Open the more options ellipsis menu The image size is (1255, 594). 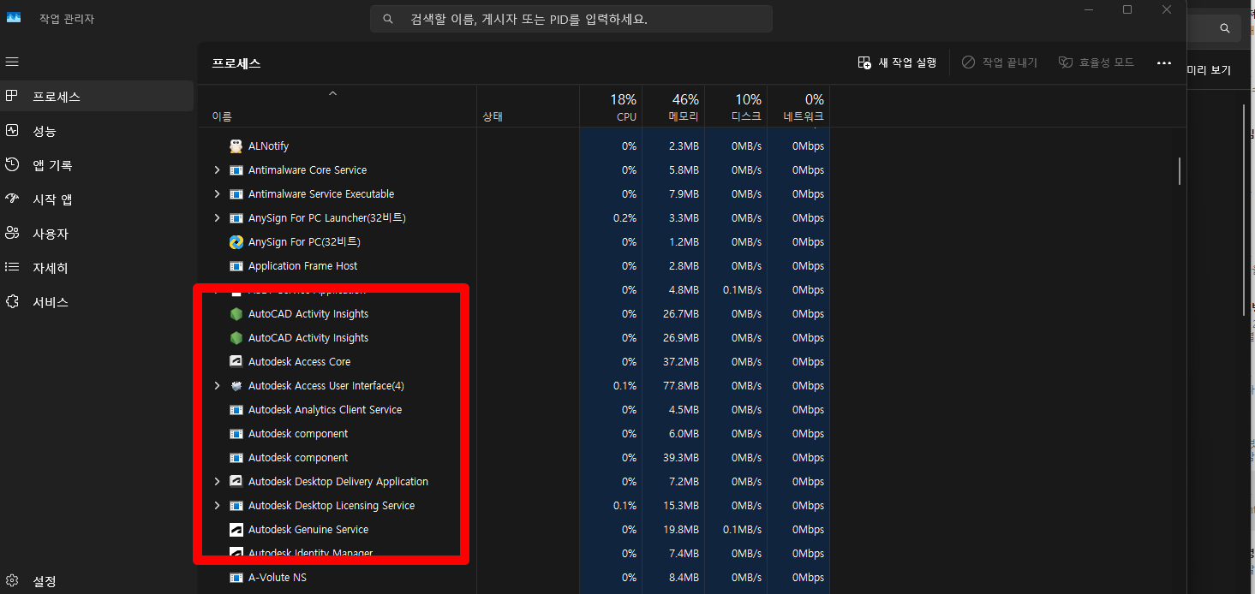point(1163,62)
